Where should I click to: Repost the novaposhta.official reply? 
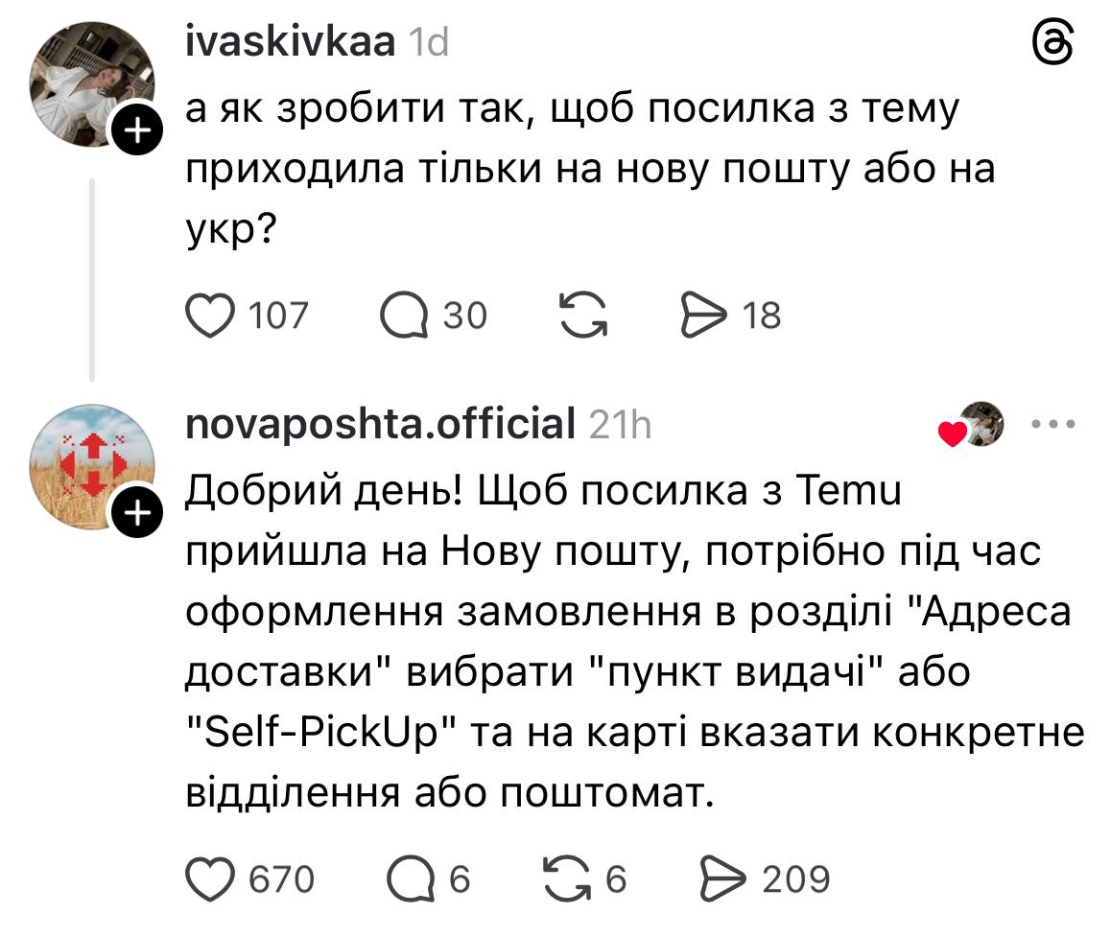pos(568,878)
